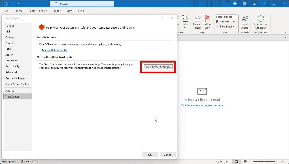The width and height of the screenshot is (289, 164).
Task: Switch to Reading view icon in status bar
Action: (x=245, y=161)
